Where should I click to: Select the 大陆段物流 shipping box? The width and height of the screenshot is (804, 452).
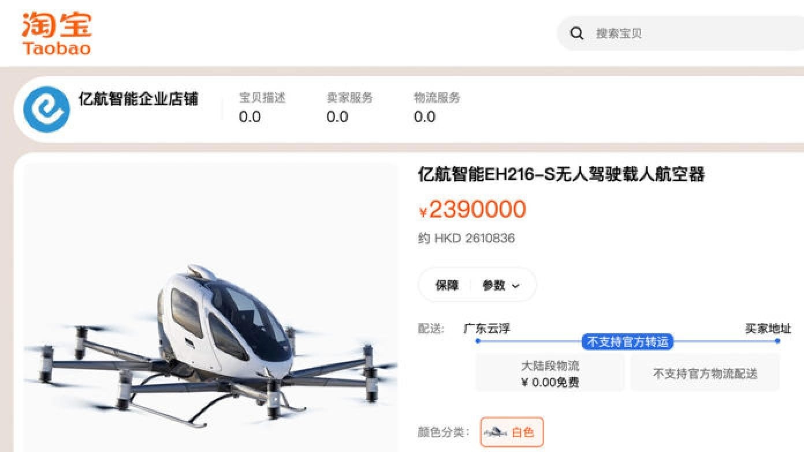(x=550, y=374)
